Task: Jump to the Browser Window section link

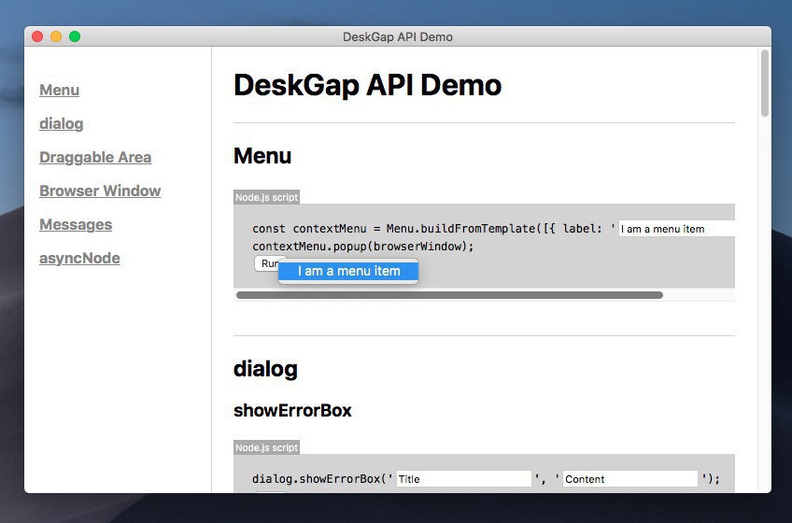Action: pos(100,191)
